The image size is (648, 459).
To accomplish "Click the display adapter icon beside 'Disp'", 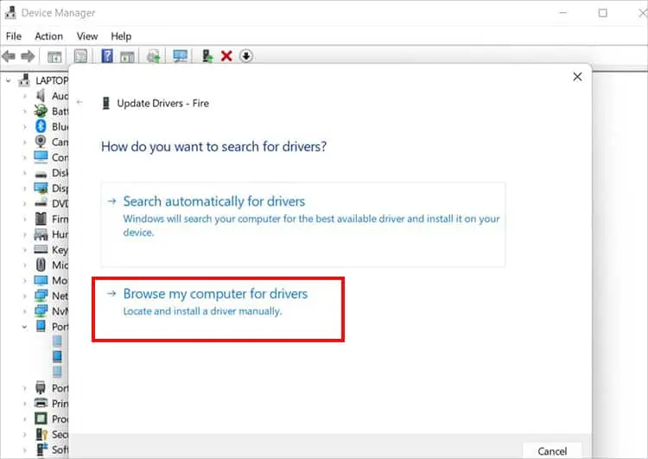I will pyautogui.click(x=41, y=188).
